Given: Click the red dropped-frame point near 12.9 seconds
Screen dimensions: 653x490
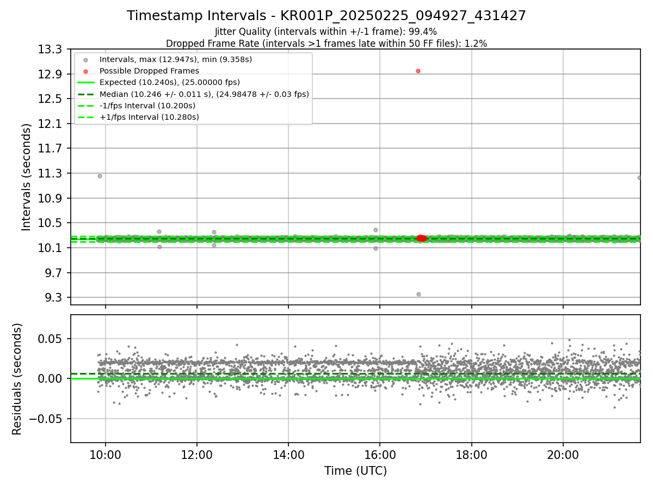Looking at the screenshot, I should [418, 71].
